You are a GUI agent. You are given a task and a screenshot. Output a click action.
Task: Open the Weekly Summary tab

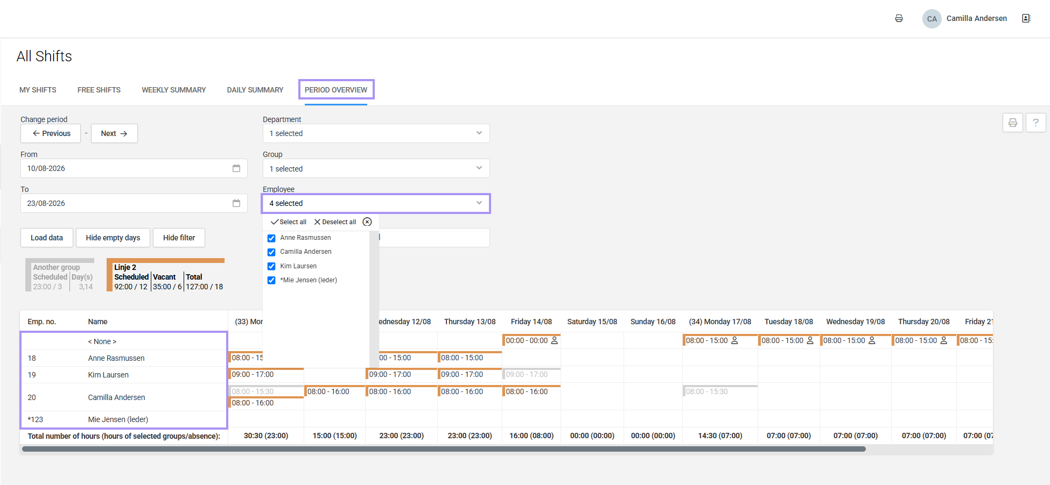[x=174, y=90]
